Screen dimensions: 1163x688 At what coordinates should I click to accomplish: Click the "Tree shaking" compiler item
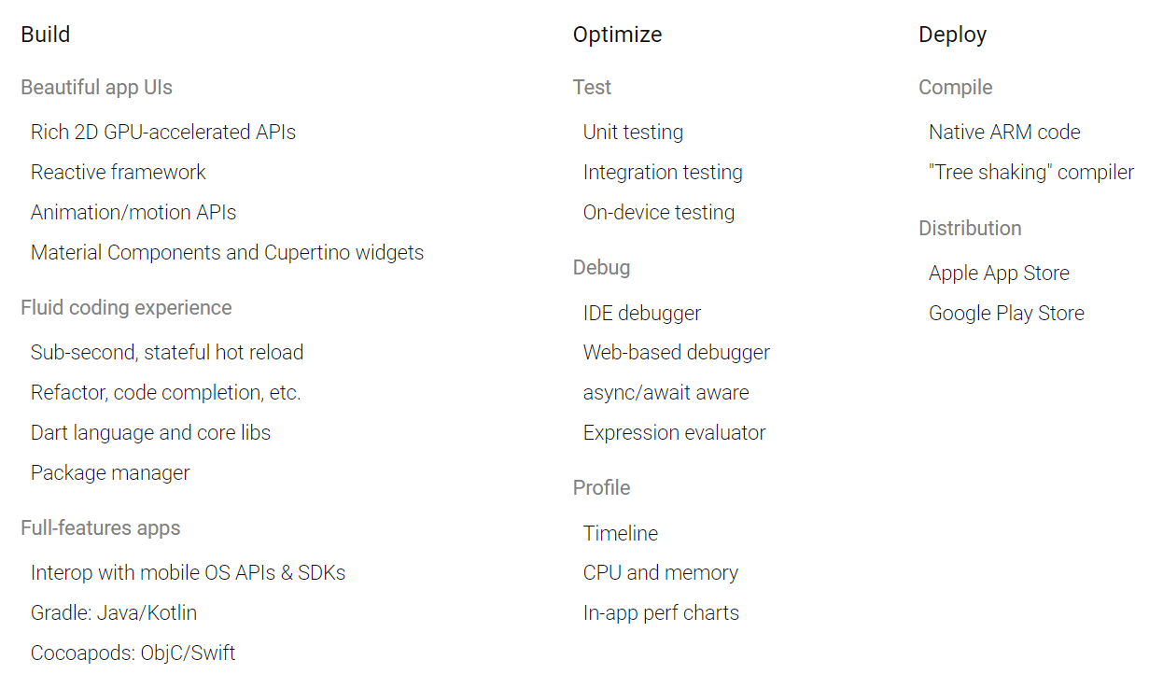(1031, 173)
